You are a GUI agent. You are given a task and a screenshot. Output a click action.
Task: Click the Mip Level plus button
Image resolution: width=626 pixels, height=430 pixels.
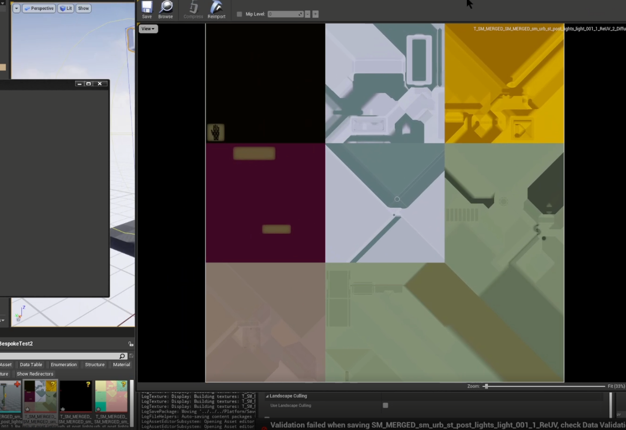click(x=315, y=14)
